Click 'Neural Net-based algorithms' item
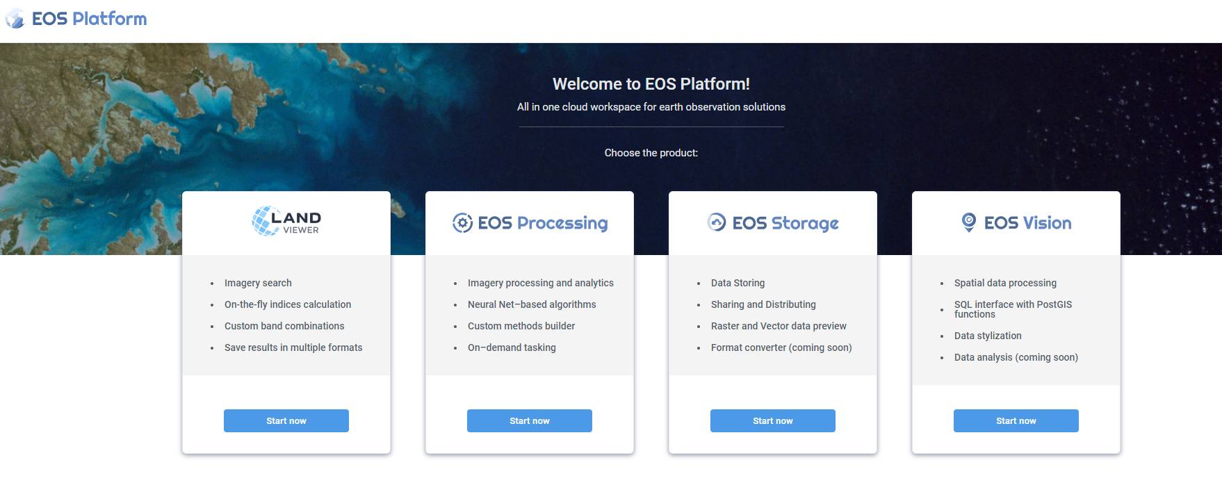 [x=532, y=304]
